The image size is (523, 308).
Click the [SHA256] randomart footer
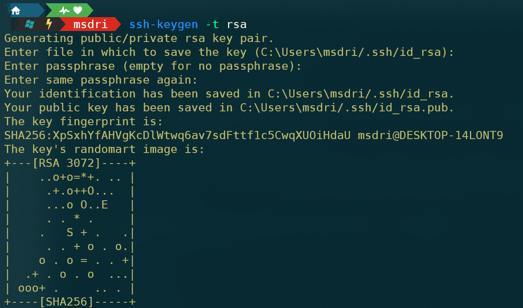pyautogui.click(x=66, y=302)
